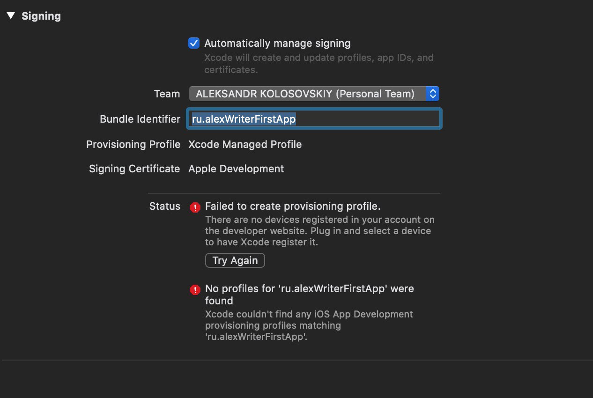Click the Bundle Identifier label
This screenshot has width=593, height=398.
140,119
